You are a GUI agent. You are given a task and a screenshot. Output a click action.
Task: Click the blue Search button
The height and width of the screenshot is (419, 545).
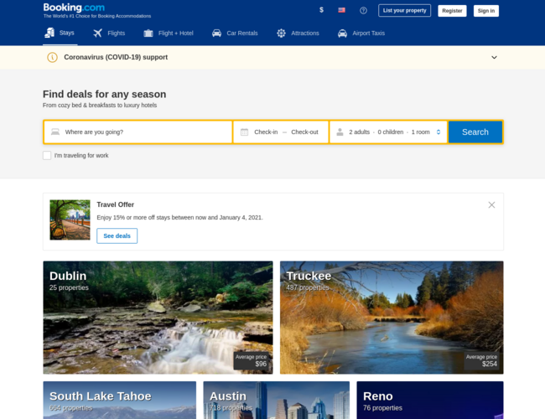click(475, 132)
